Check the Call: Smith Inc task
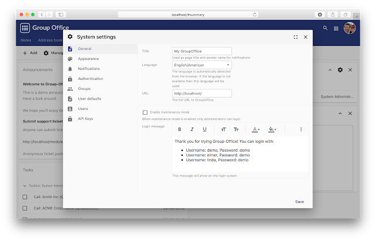The width and height of the screenshot is (376, 241). point(25,197)
